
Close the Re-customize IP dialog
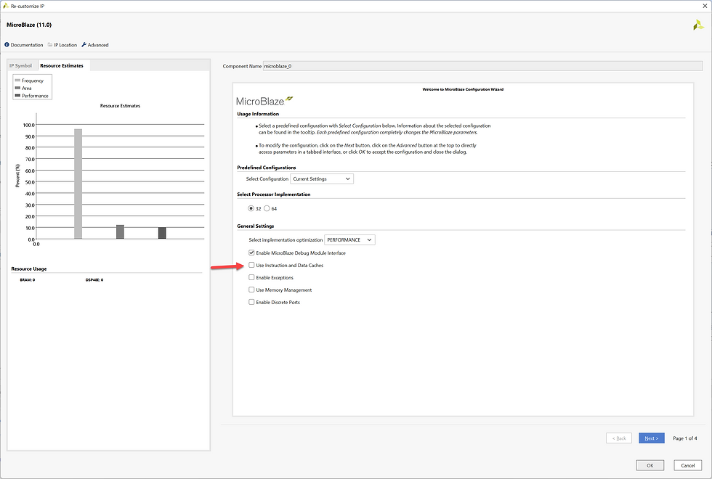click(705, 6)
